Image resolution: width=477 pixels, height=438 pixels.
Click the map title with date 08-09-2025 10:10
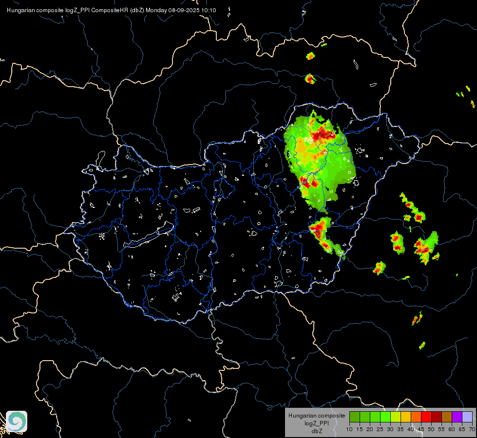coord(112,10)
